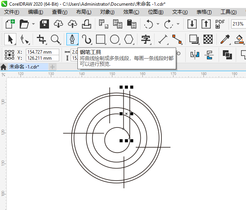This screenshot has width=246, height=210.
Task: Expand the redo history dropdown arrow
Action: (x=178, y=24)
